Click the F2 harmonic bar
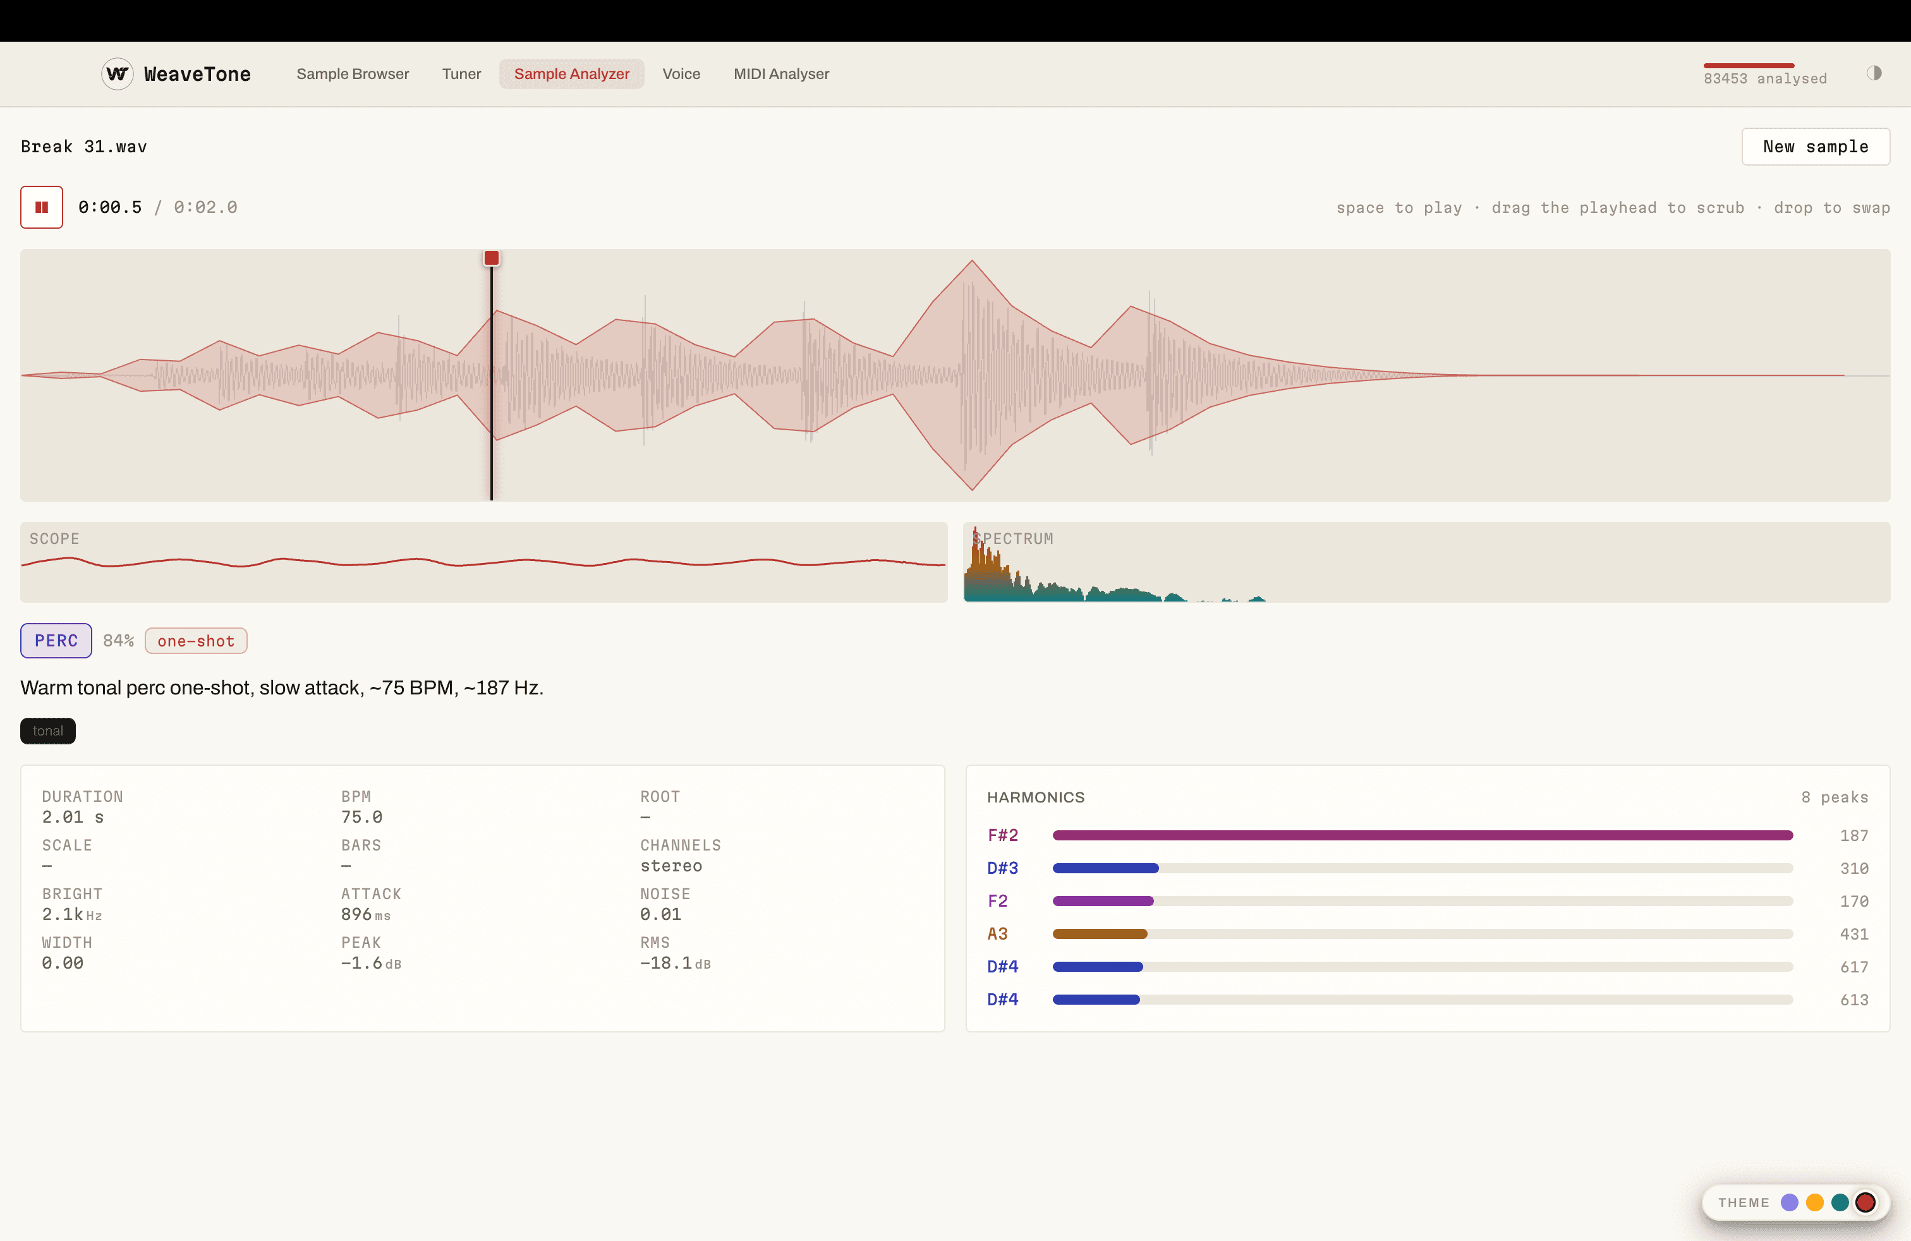 1423,902
